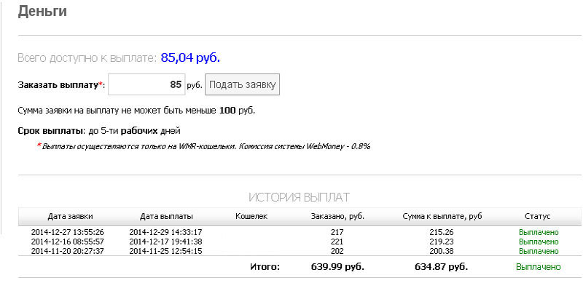Click total ordered 639.99 руб.

click(x=337, y=267)
